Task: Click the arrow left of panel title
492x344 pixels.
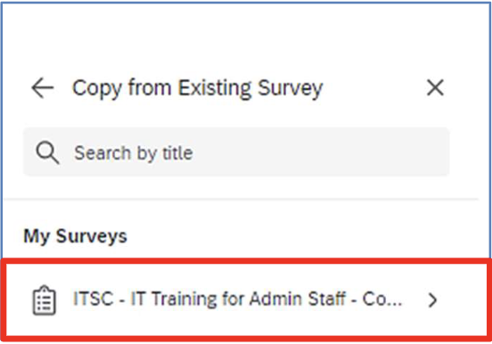Action: coord(43,87)
